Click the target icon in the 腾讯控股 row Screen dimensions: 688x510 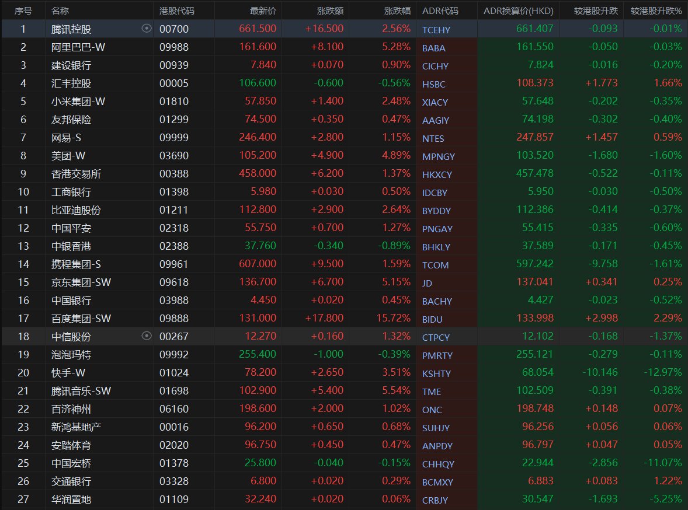147,29
